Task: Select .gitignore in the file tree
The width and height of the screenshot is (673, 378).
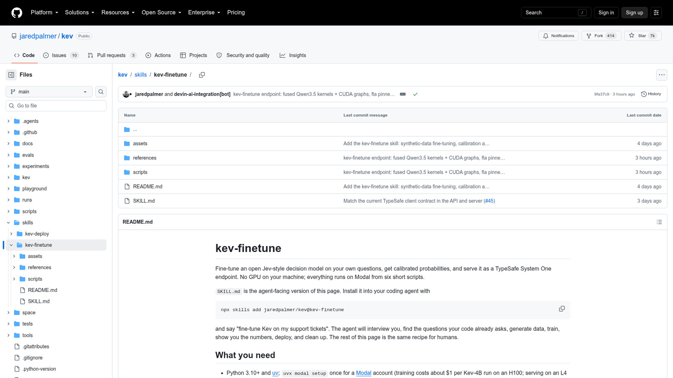Action: [32, 358]
